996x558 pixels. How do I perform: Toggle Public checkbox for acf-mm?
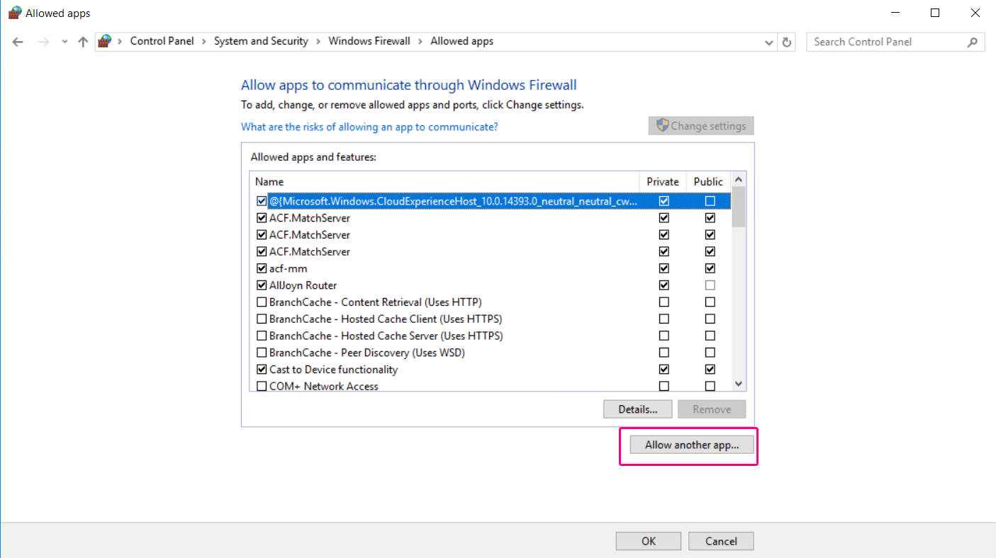710,268
